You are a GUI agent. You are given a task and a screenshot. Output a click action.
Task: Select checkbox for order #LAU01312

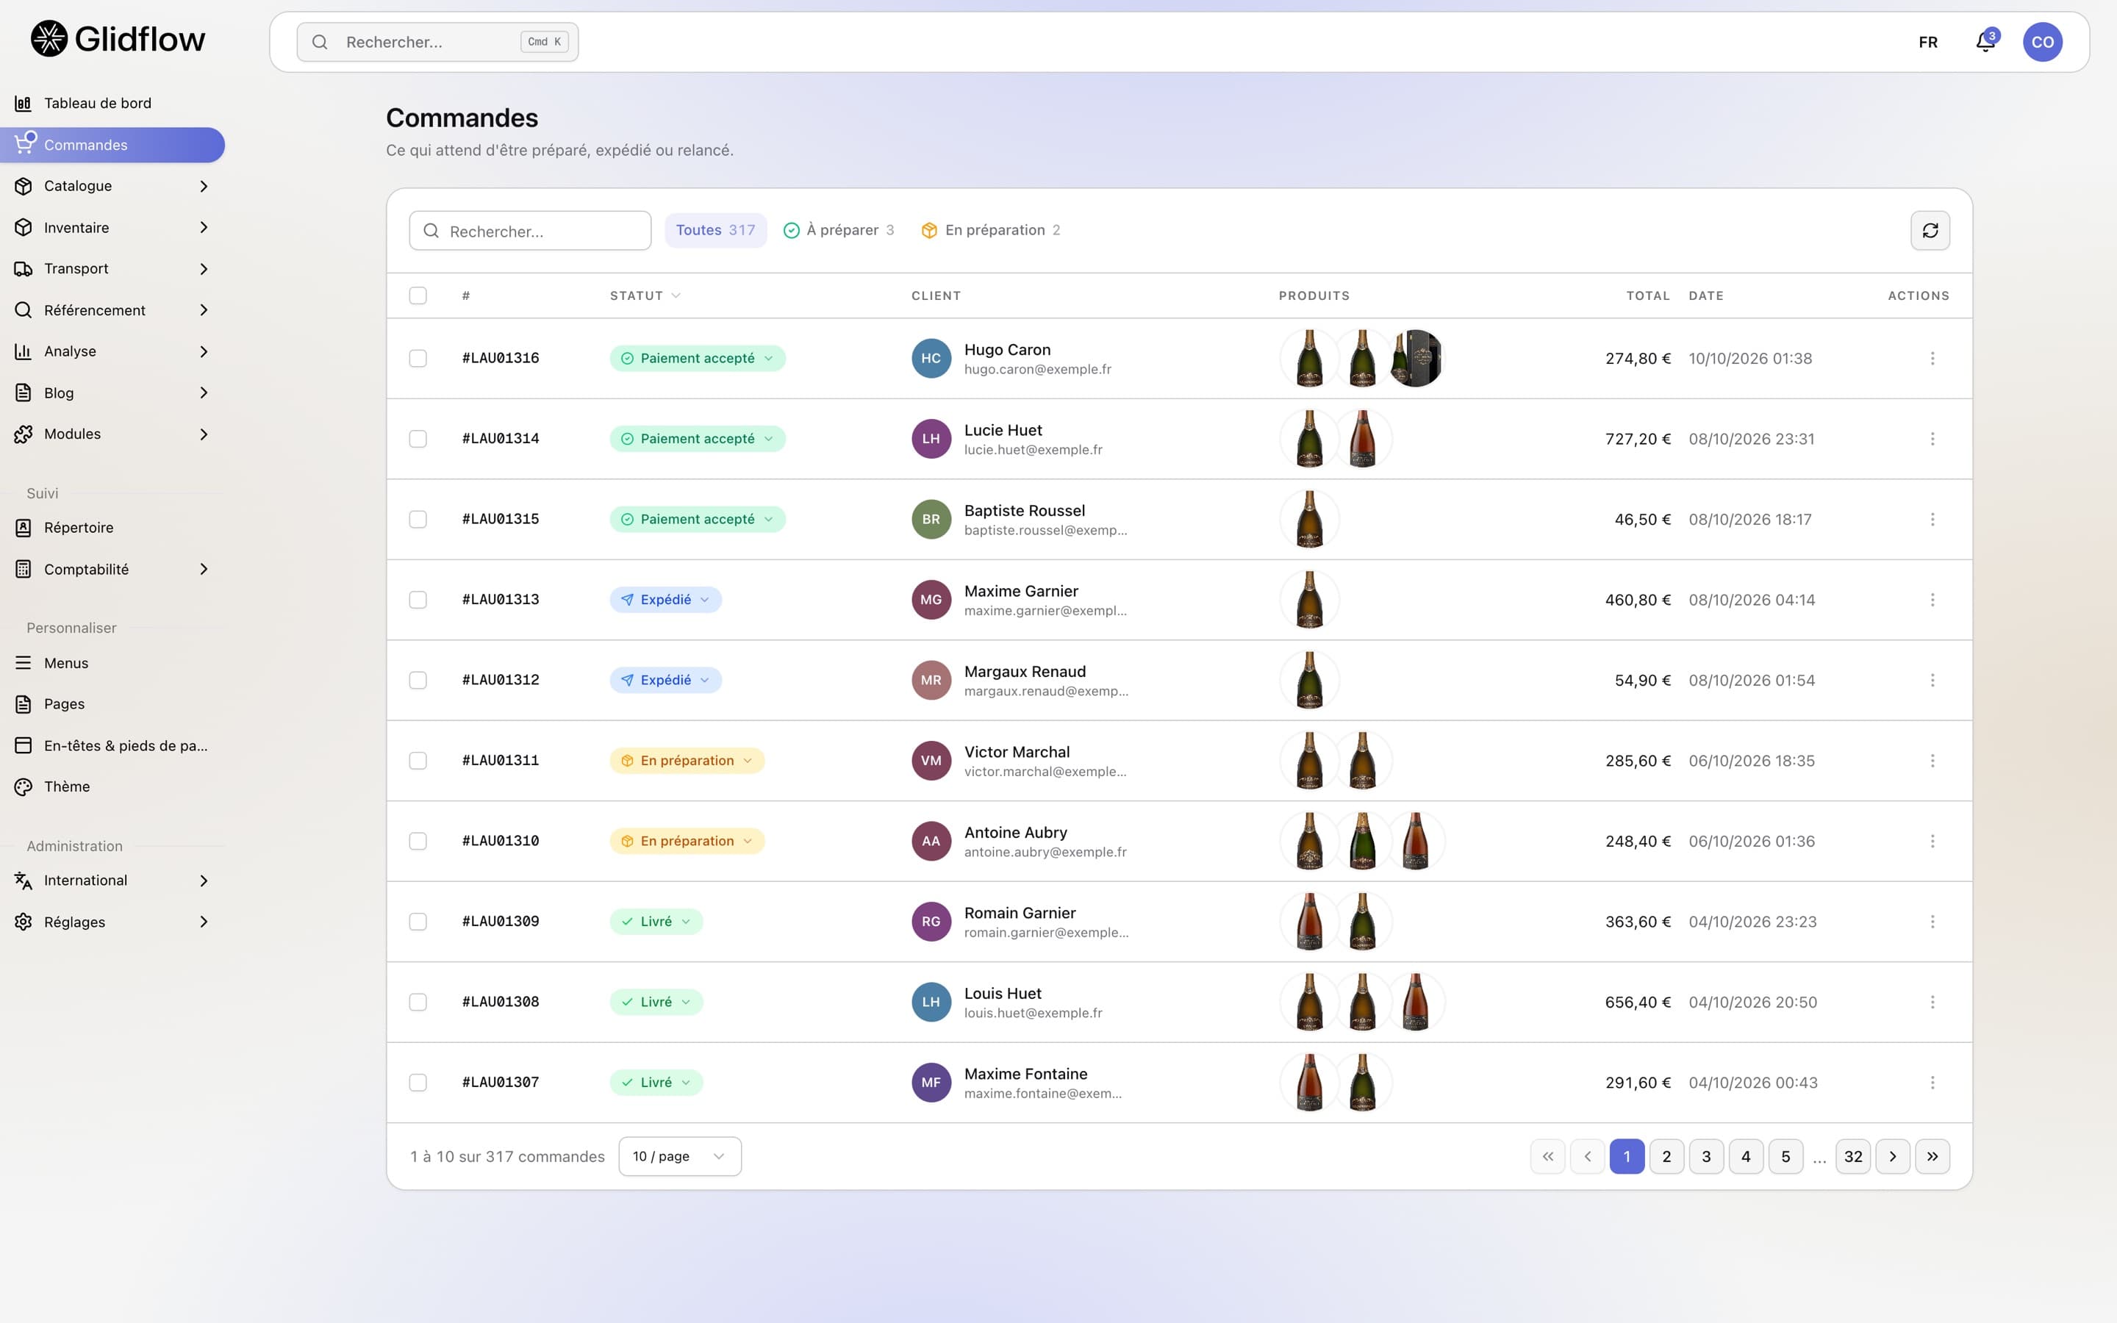[x=418, y=680]
